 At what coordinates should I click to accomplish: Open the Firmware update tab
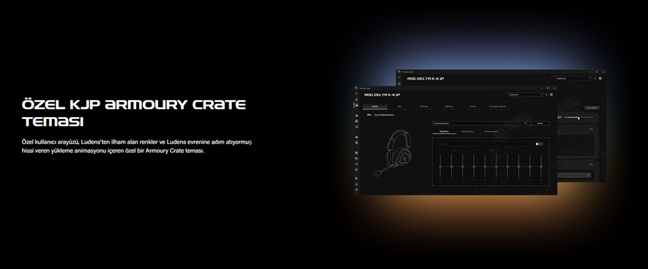tap(498, 107)
